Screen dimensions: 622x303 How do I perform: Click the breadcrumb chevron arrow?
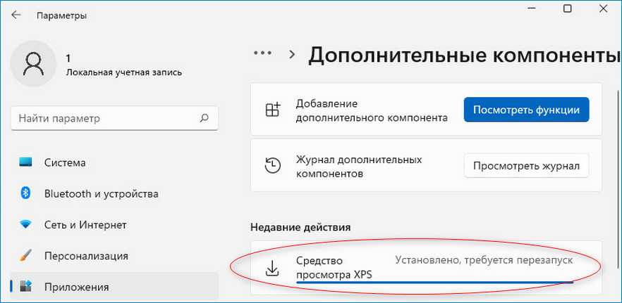pyautogui.click(x=293, y=54)
